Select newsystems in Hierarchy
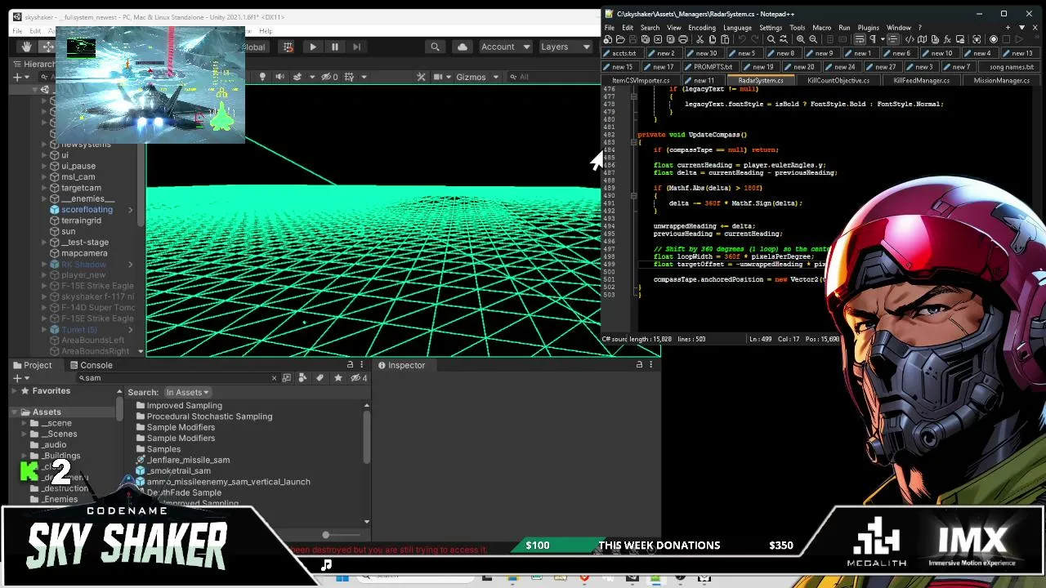Screen dimensions: 1046x588 (86, 145)
